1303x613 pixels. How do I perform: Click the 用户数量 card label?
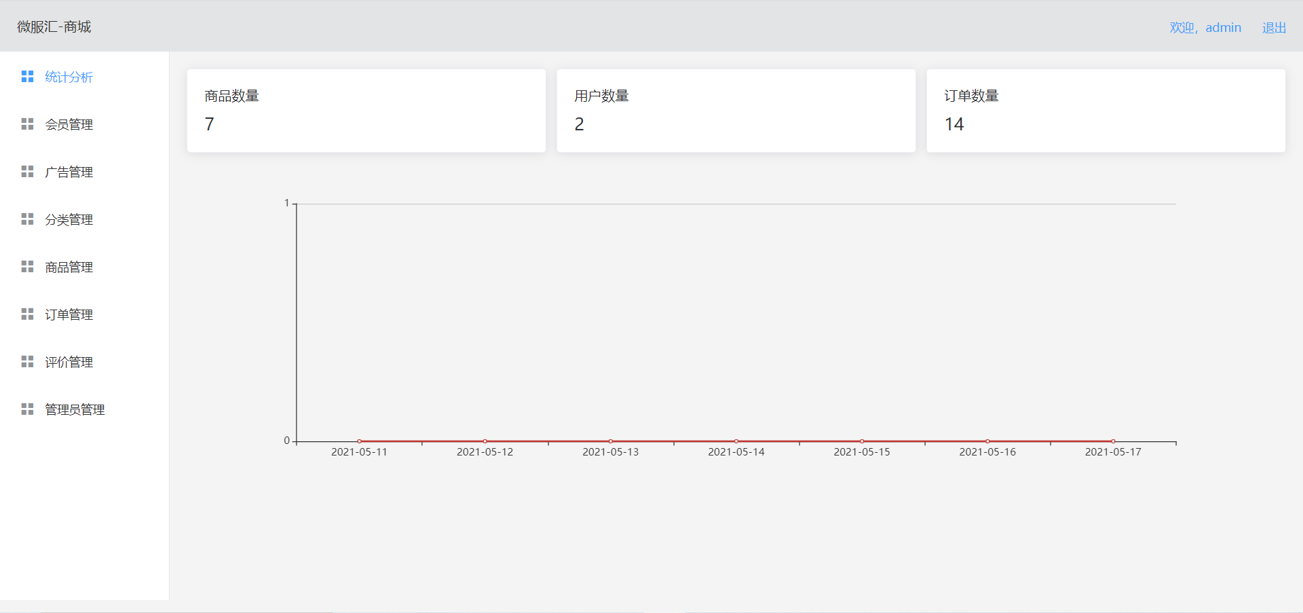click(602, 96)
